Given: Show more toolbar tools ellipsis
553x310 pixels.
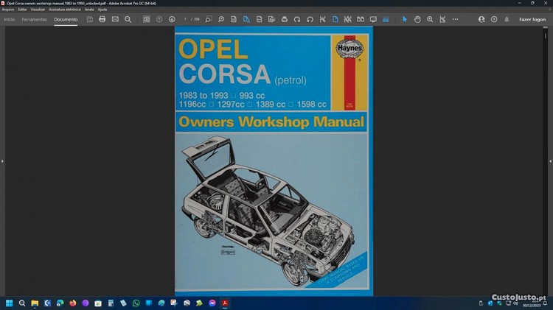Looking at the screenshot, I should 455,19.
